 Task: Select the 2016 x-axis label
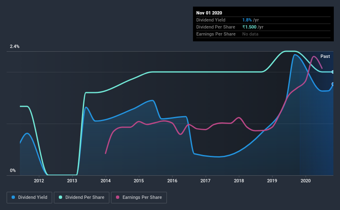(172, 181)
